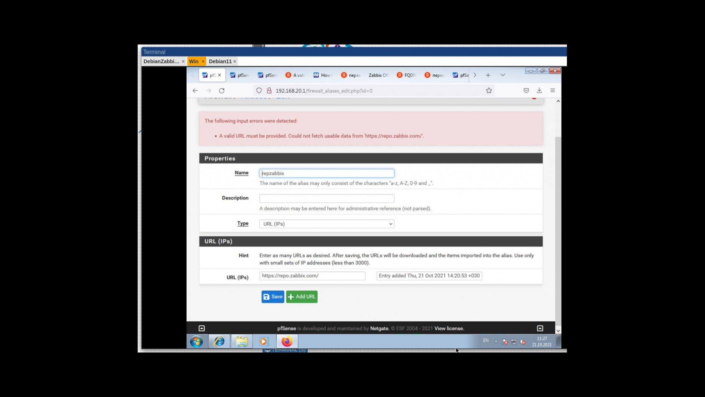
Task: Bookmark the page with the star icon
Action: [489, 90]
